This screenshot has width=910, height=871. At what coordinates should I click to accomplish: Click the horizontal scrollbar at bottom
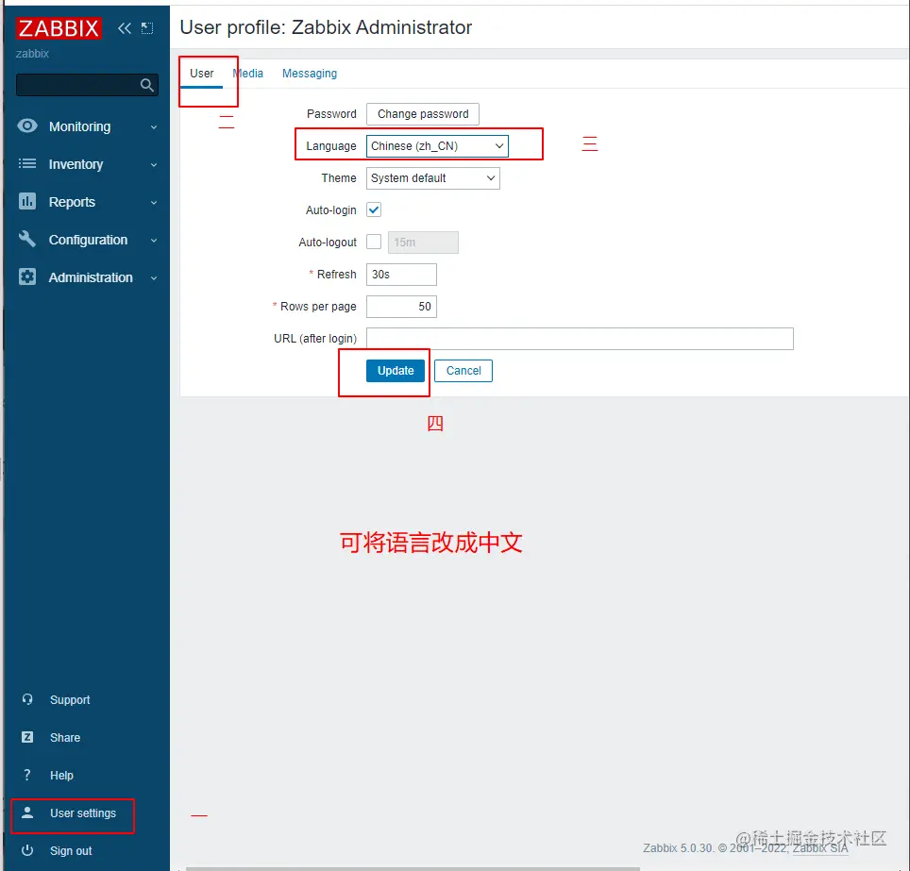pyautogui.click(x=413, y=869)
